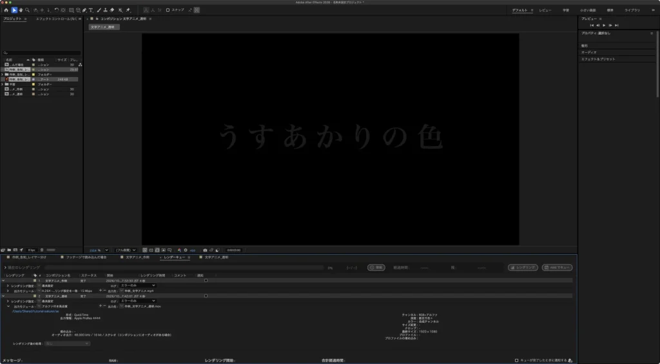Open the output file path link in blue
The width and height of the screenshot is (660, 364).
(35, 311)
